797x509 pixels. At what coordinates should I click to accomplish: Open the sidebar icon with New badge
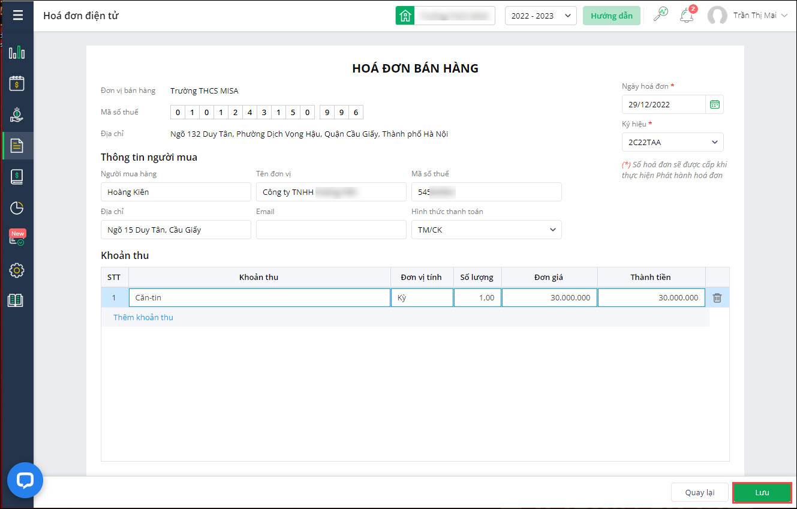pyautogui.click(x=17, y=238)
